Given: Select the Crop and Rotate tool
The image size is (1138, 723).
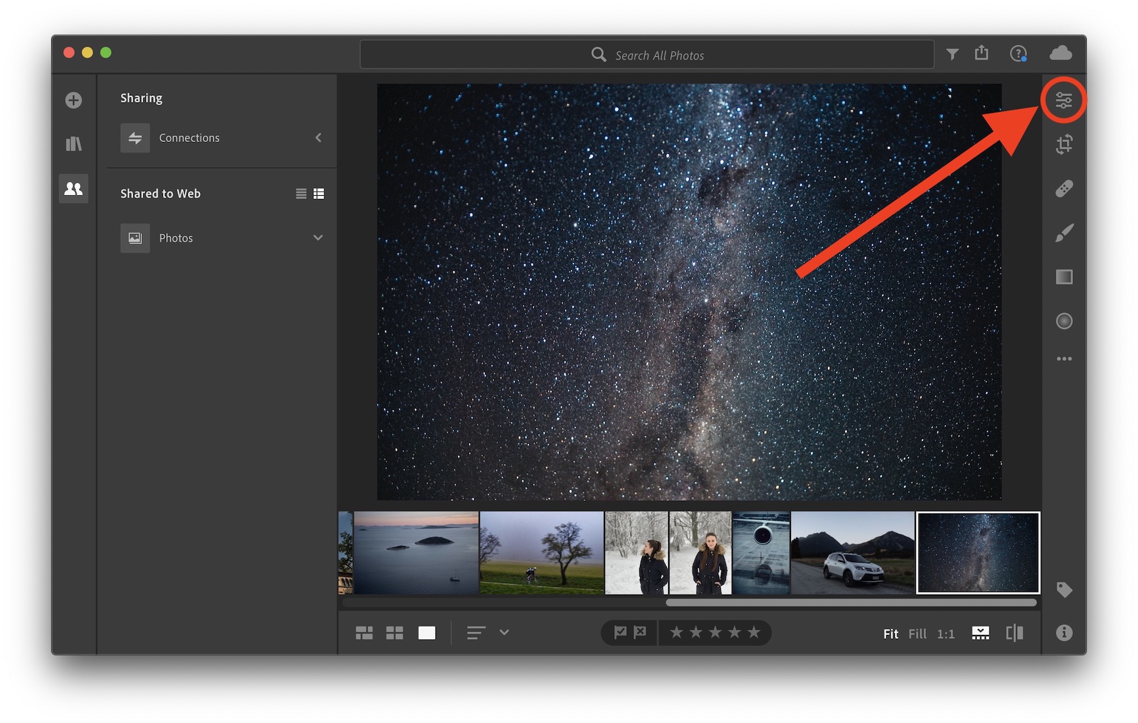Looking at the screenshot, I should (1063, 144).
